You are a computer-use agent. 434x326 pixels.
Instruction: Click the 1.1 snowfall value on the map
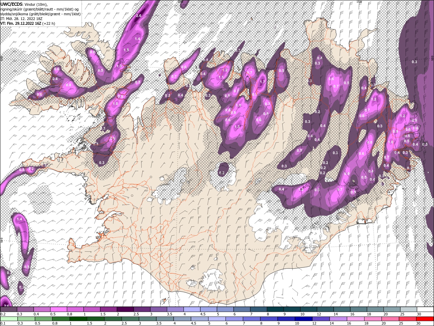[x=221, y=77]
